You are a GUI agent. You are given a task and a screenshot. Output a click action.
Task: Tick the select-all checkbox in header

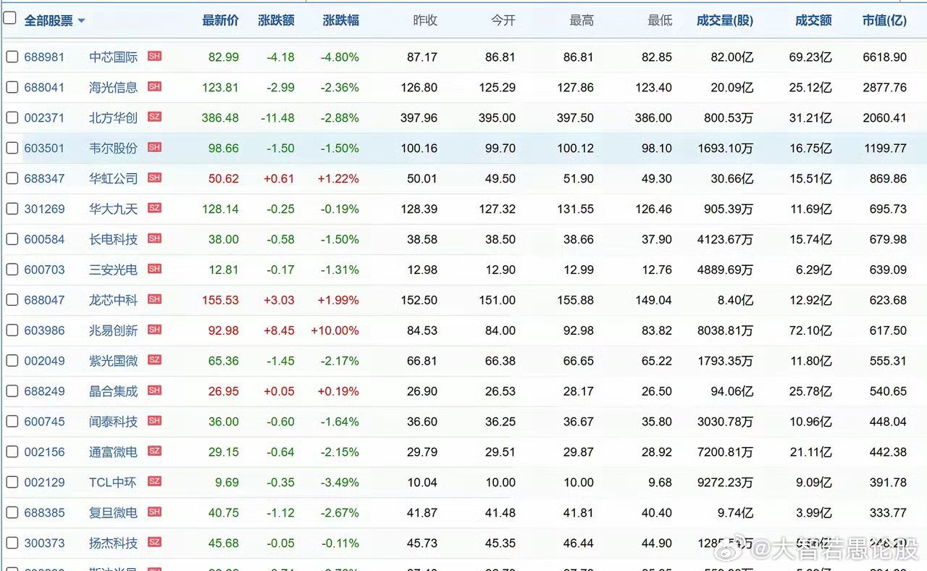point(9,19)
